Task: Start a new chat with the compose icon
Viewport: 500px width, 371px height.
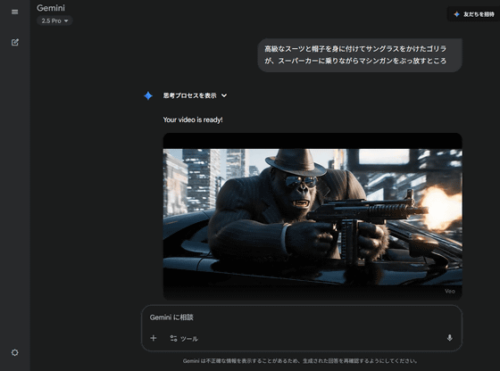Action: pyautogui.click(x=14, y=42)
